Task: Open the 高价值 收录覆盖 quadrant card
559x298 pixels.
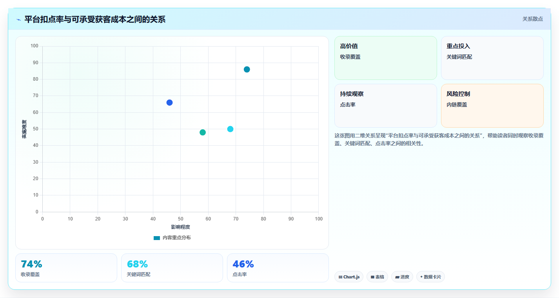Action: 386,58
